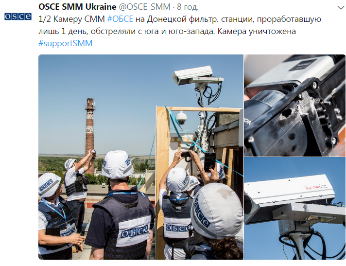Screen dimensions: 346x266
Task: Click the white OSCE helmet in the foreground
Action: coord(217,211)
